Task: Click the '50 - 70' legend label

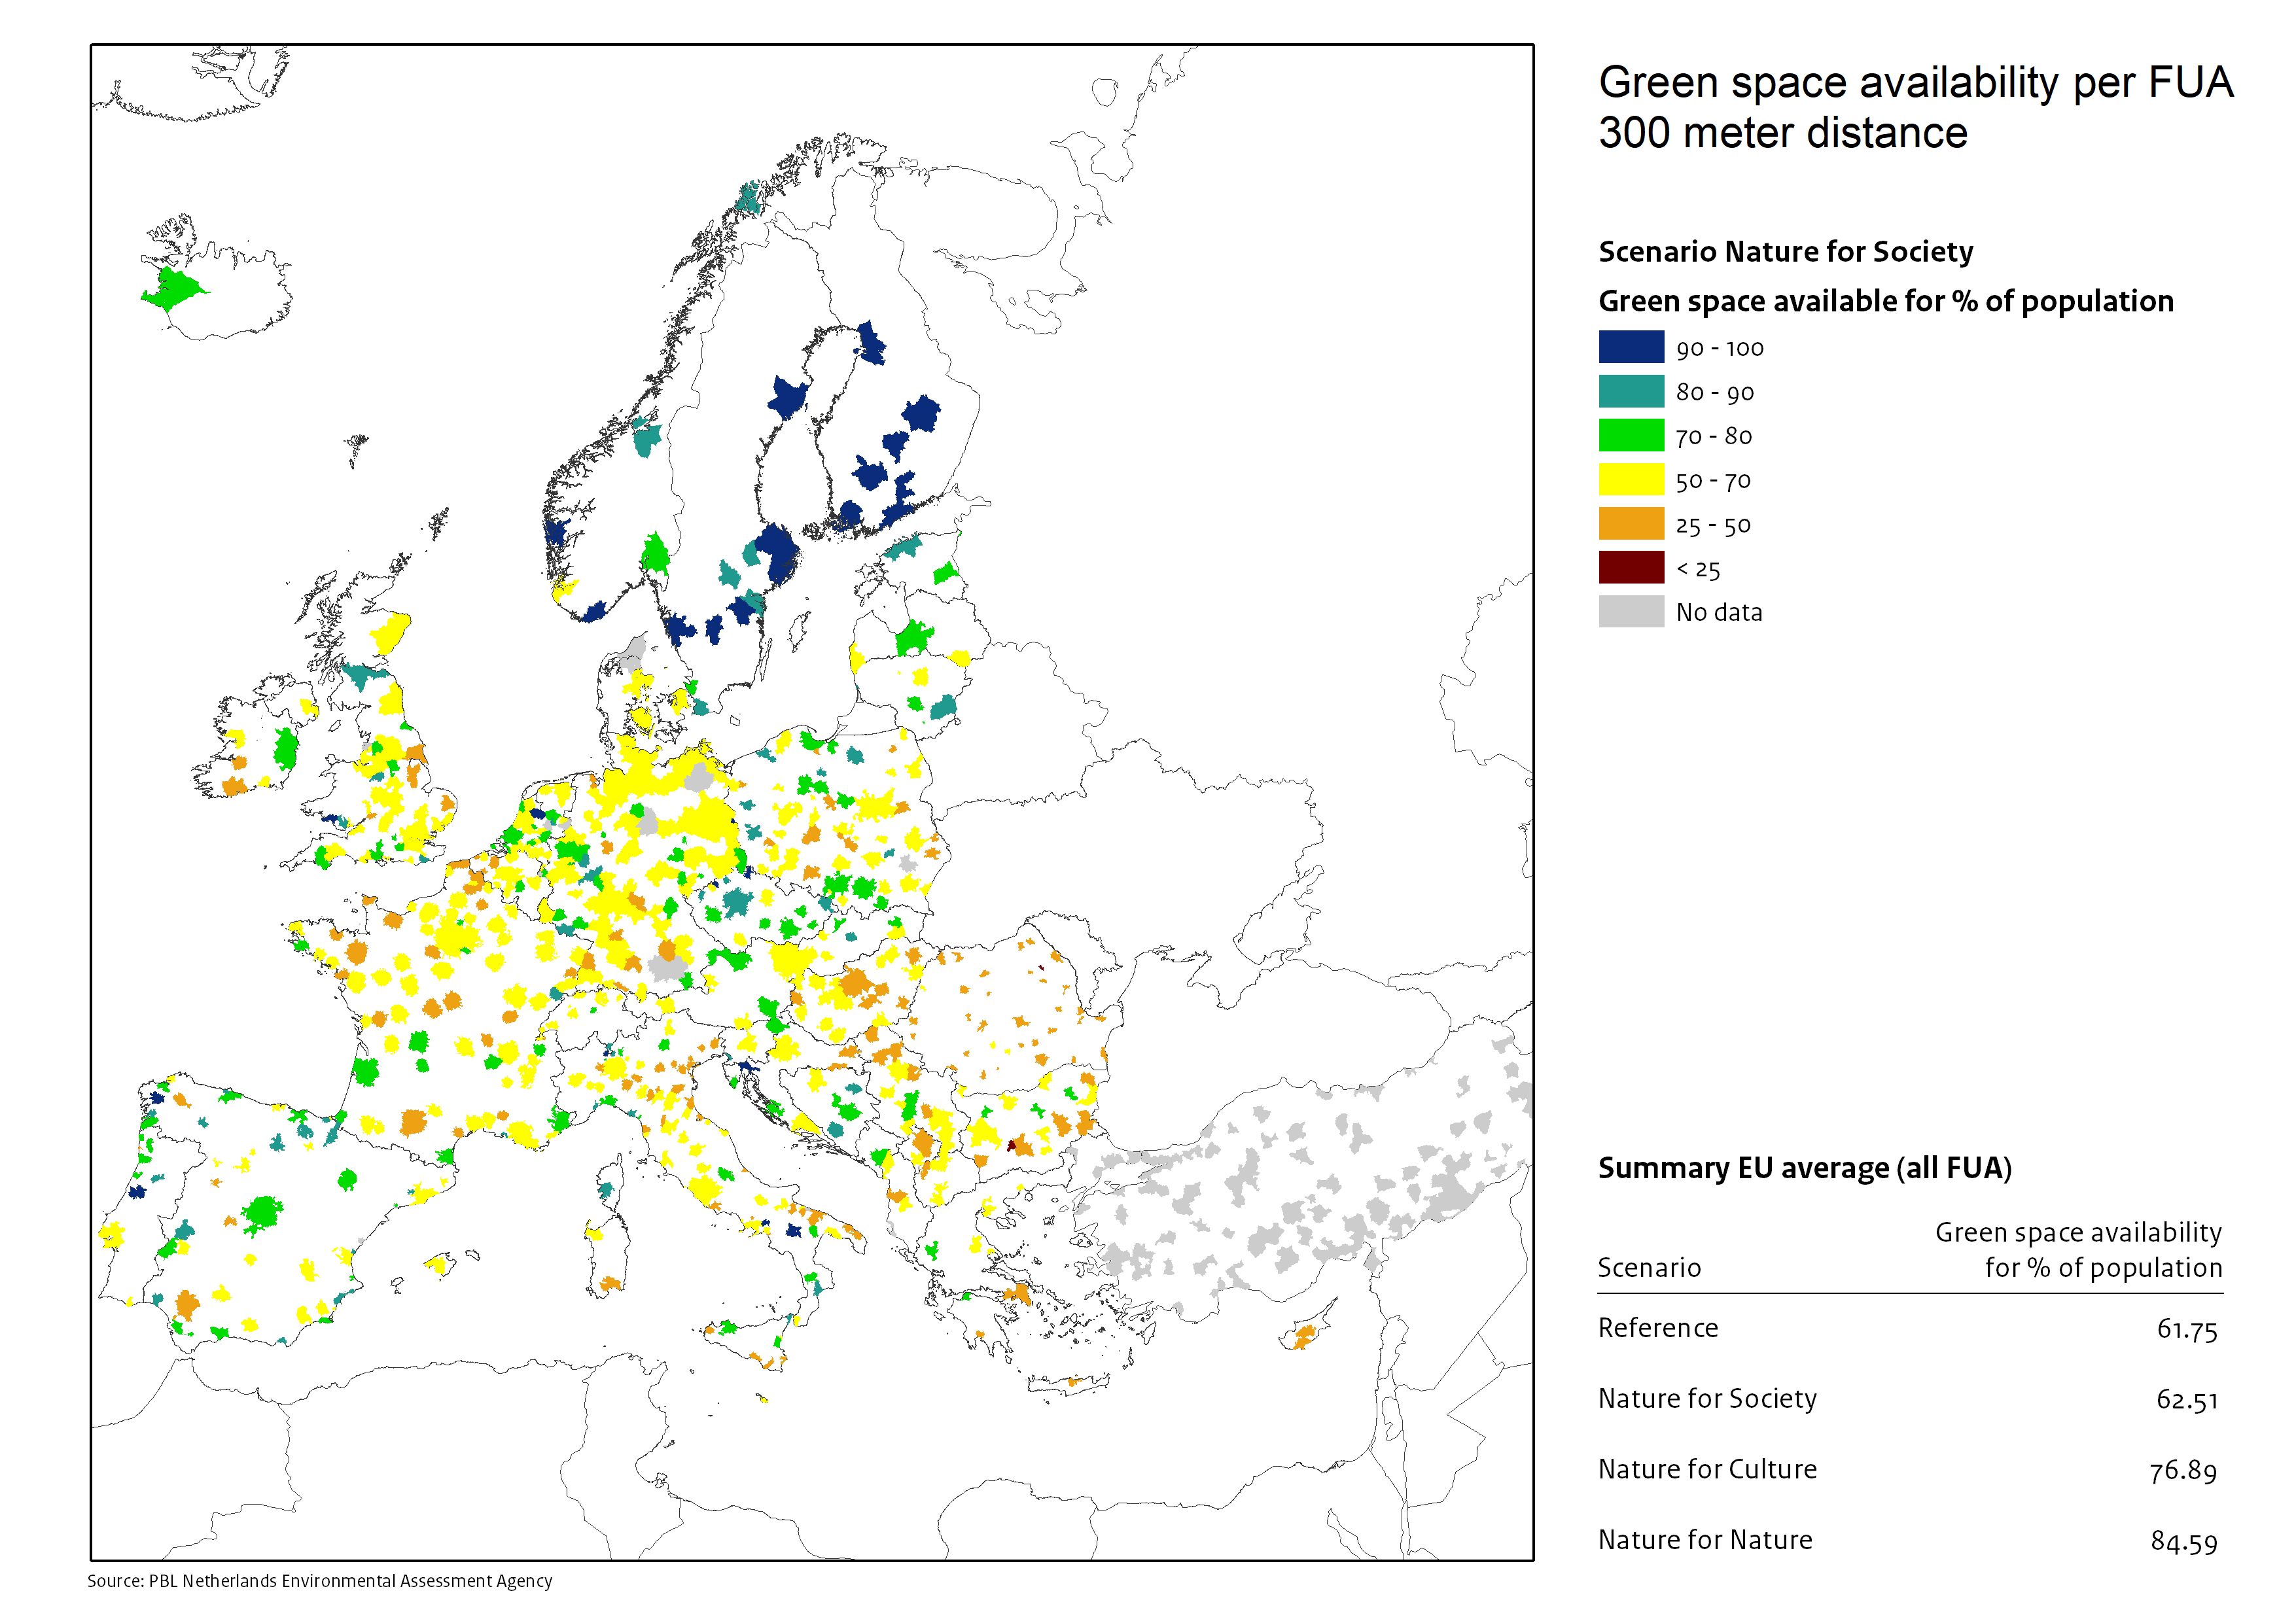Action: (x=1714, y=481)
